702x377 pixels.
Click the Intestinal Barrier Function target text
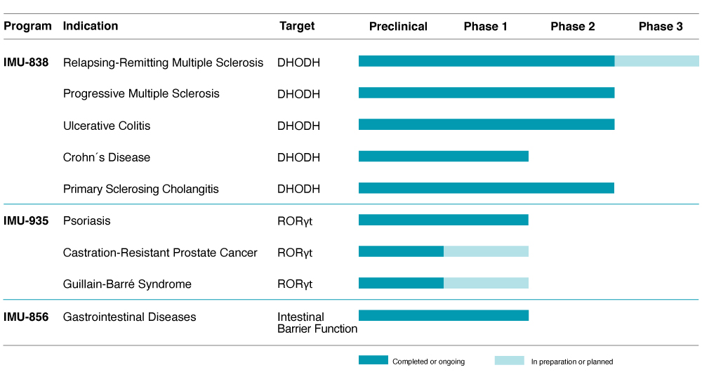click(x=317, y=323)
